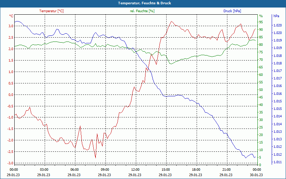Click the '90' humidity axis value

[261, 30]
